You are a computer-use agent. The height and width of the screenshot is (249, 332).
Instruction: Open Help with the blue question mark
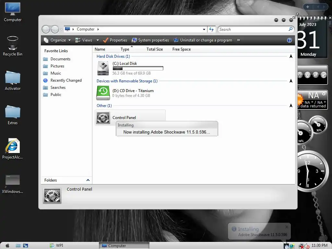290,40
